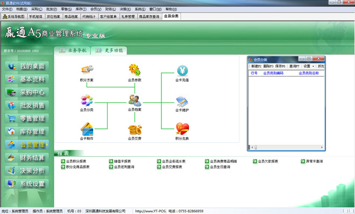The height and width of the screenshot is (214, 355).
Task: Open the 会员分类 hexagons icon
Action: 87,101
